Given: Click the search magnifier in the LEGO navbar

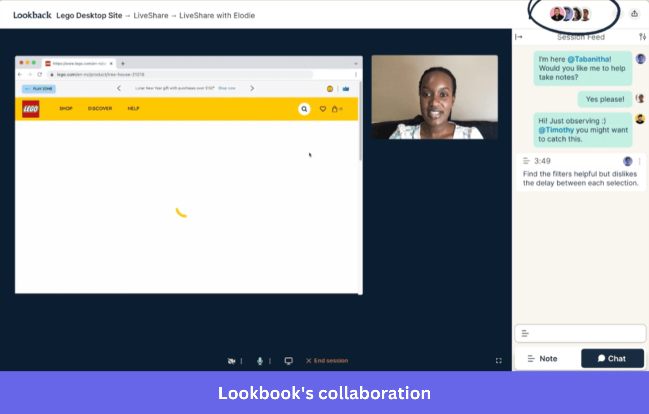Looking at the screenshot, I should 304,109.
